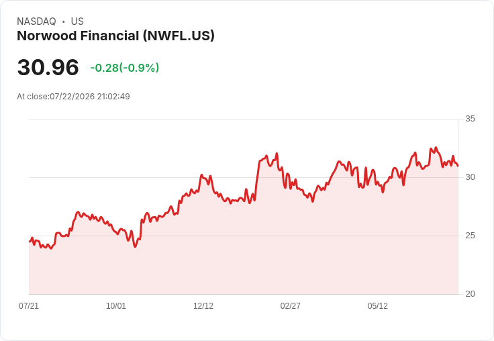Click the At close timestamp text

tap(73, 97)
